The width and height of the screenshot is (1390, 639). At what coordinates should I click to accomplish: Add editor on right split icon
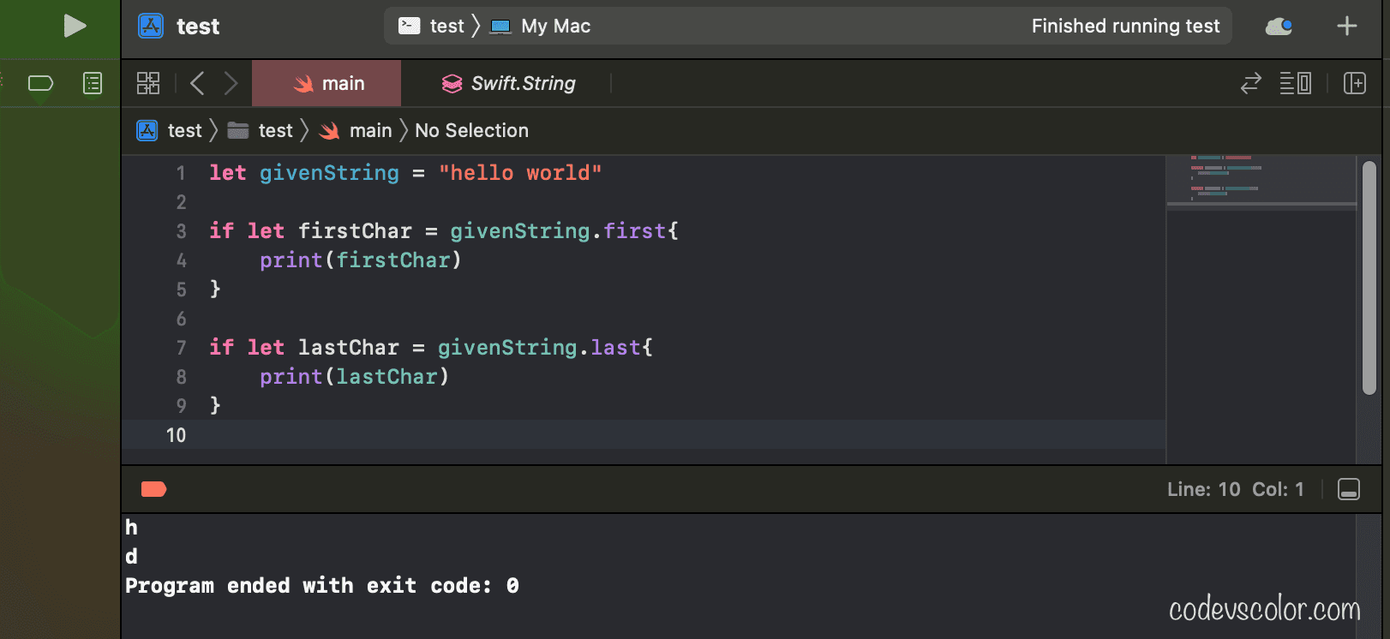point(1354,83)
